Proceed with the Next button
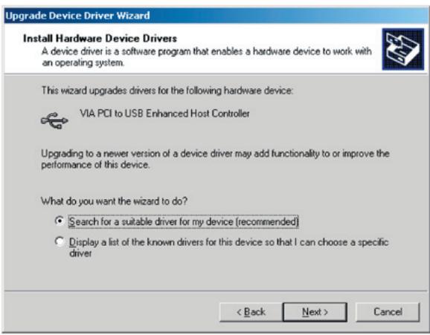This screenshot has width=430, height=335. 315,312
